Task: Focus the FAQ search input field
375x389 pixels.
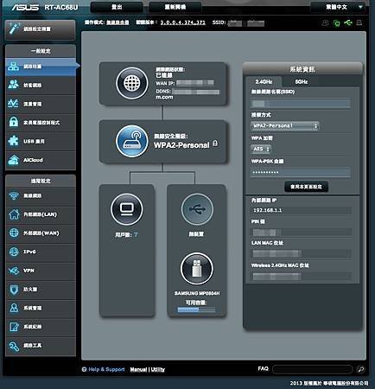Action: click(x=312, y=369)
